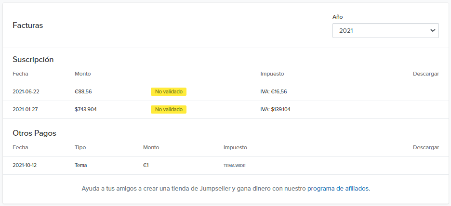Viewport: 451px width, 206px height.
Task: Click the Descargar header under Otros Pagos
Action: click(425, 147)
